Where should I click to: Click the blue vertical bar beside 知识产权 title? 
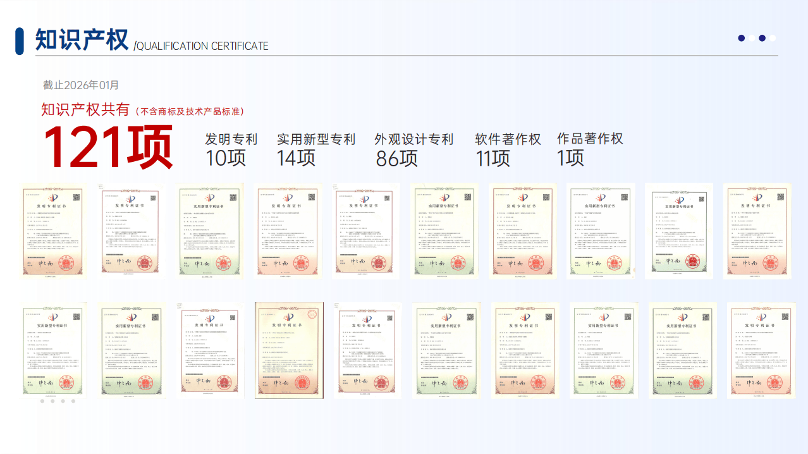[x=20, y=41]
